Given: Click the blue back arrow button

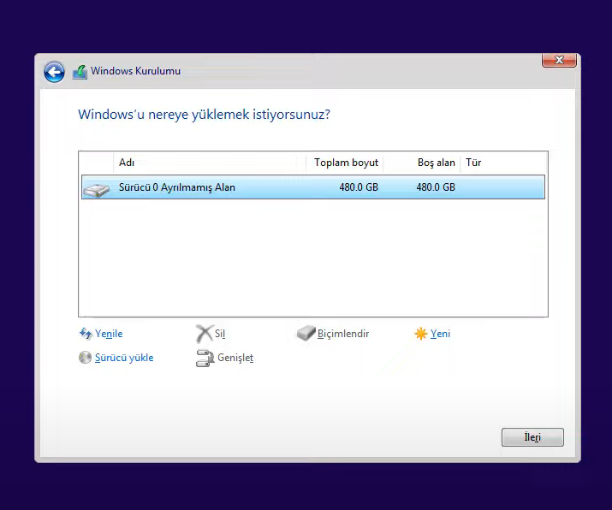Looking at the screenshot, I should click(54, 72).
